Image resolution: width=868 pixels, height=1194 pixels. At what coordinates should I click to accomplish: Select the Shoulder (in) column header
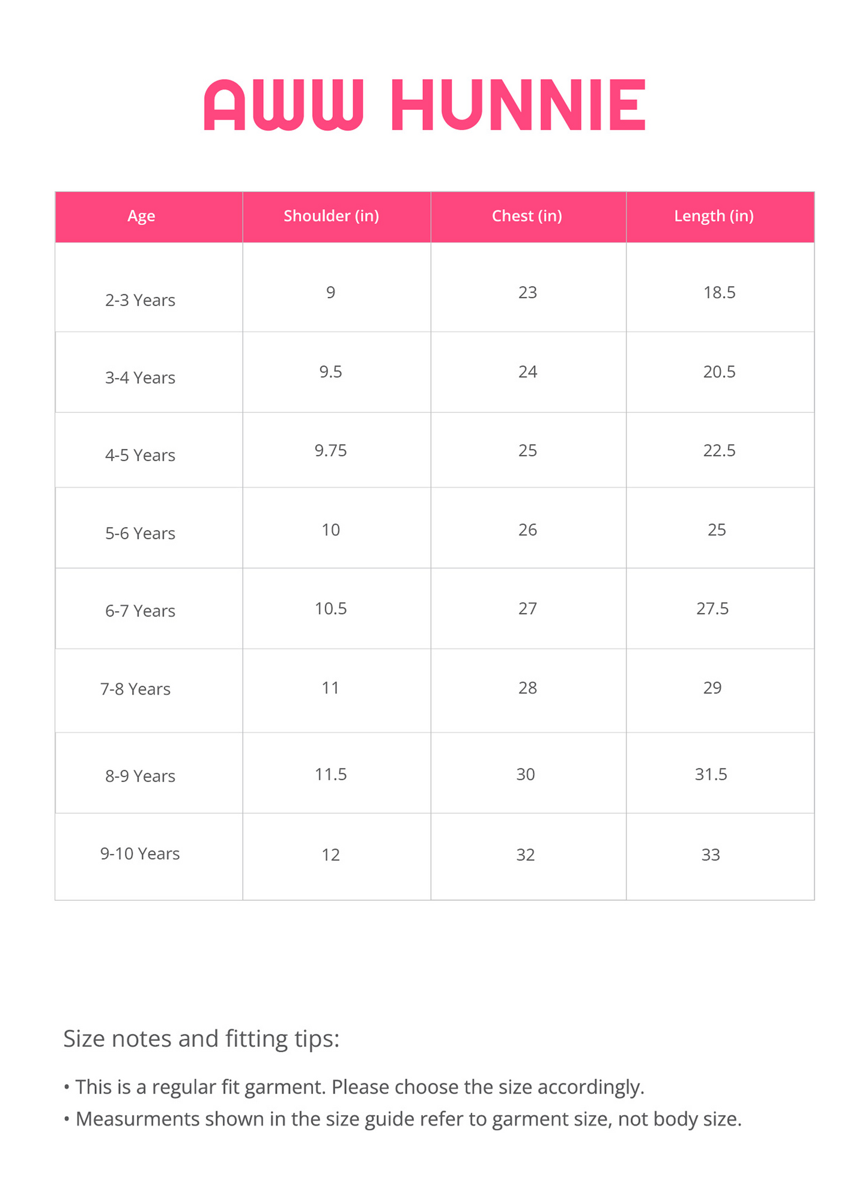(331, 216)
